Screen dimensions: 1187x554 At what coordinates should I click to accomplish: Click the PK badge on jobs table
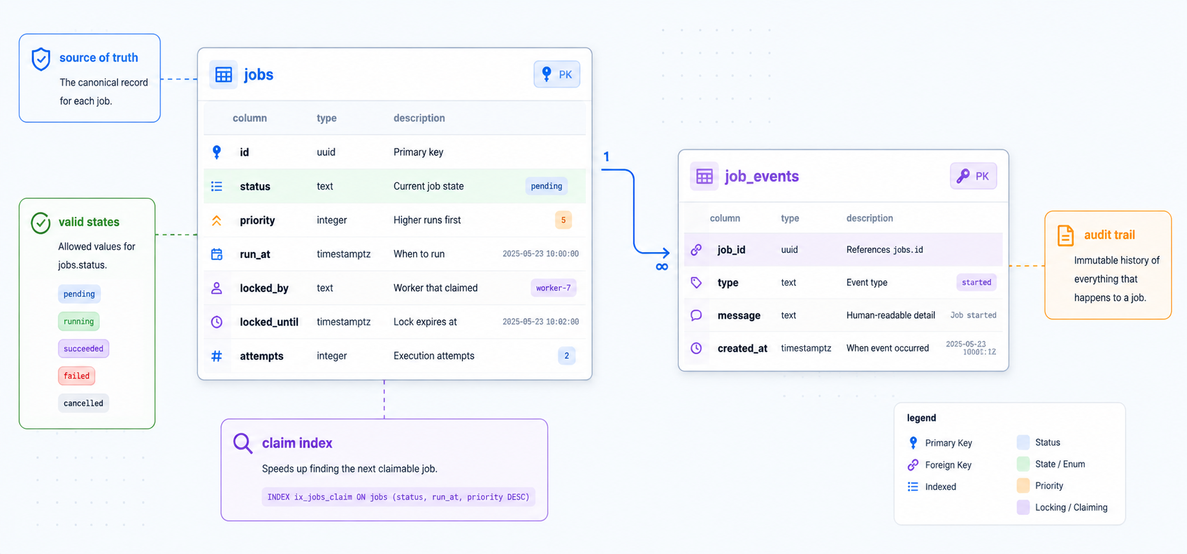click(557, 74)
